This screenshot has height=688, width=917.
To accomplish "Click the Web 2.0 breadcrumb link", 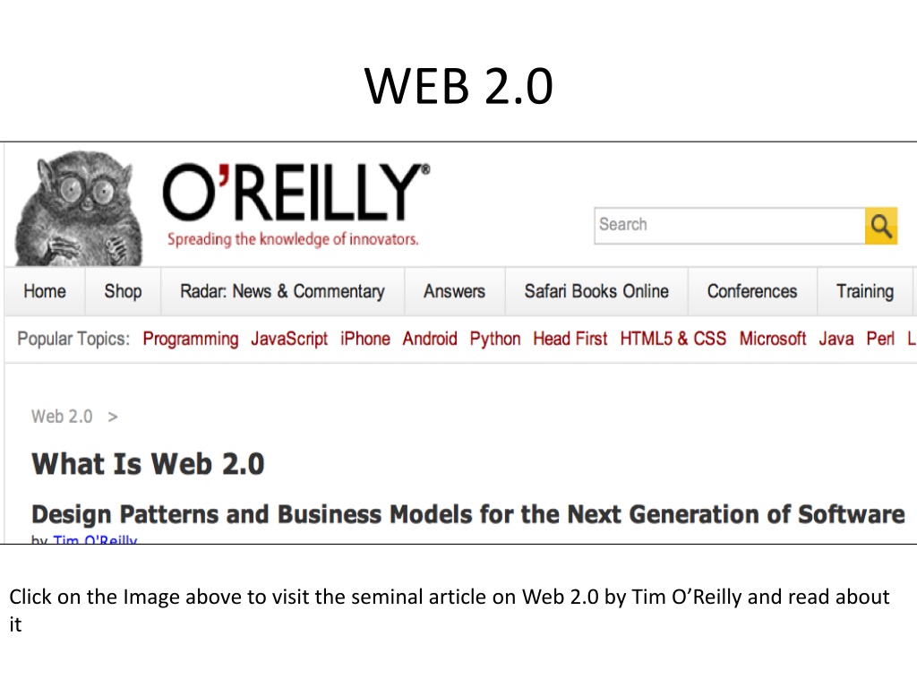I will pyautogui.click(x=62, y=417).
